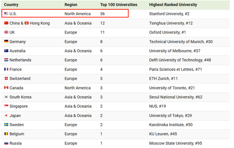Click the Top 100 Universities header
The image size is (234, 148).
click(119, 5)
